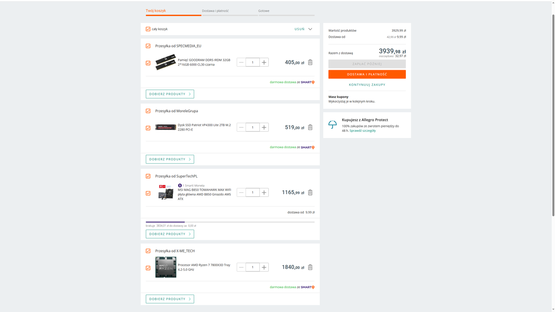Expand the chevron next to USUŃ
Image resolution: width=555 pixels, height=312 pixels.
click(x=310, y=29)
